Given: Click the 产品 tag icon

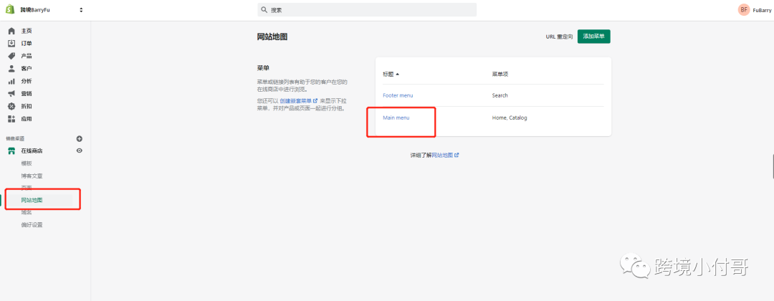Looking at the screenshot, I should 12,56.
